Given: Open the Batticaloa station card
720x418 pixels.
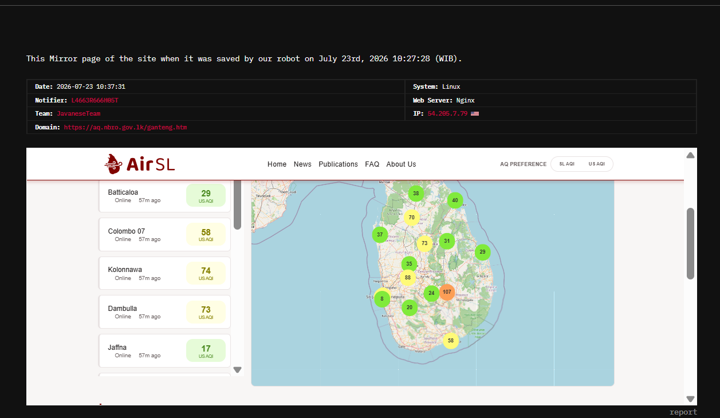Looking at the screenshot, I should tap(165, 196).
